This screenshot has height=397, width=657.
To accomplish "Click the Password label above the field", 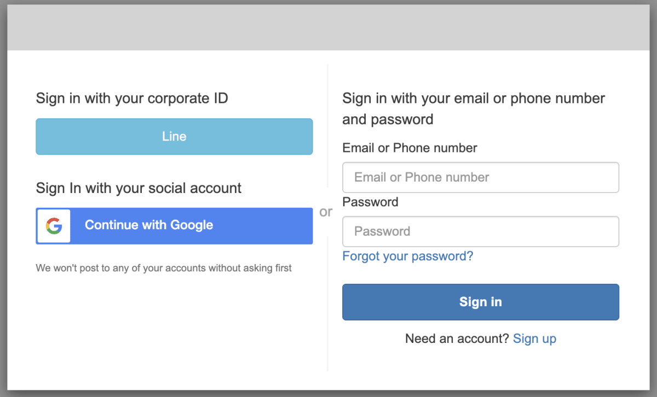I will pos(370,202).
